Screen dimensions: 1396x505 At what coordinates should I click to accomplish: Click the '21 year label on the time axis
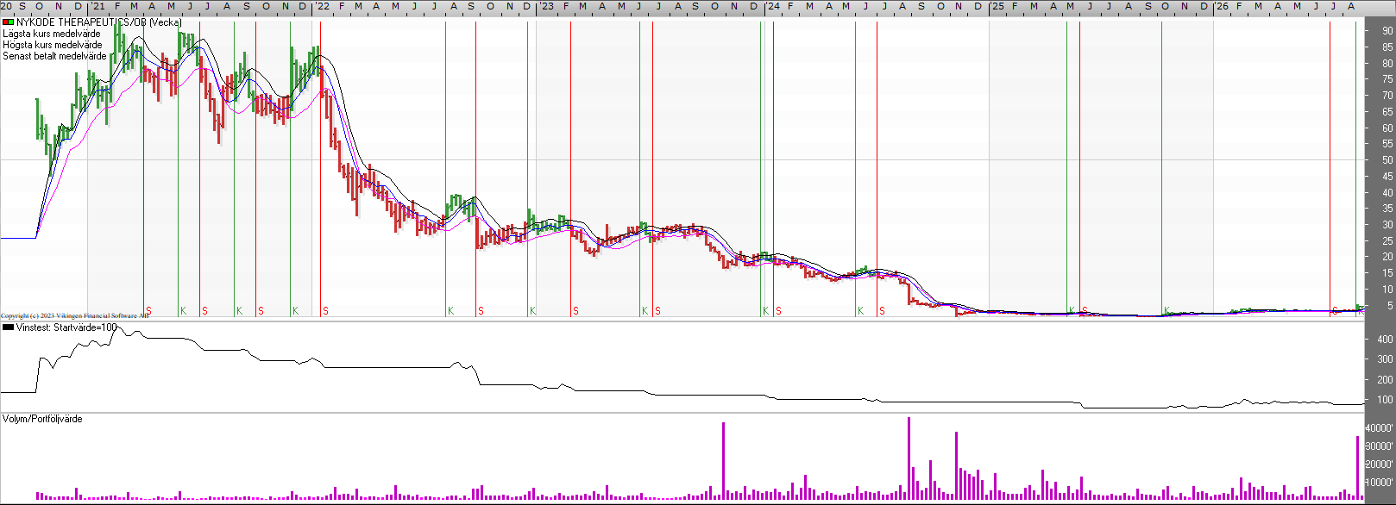pos(97,6)
